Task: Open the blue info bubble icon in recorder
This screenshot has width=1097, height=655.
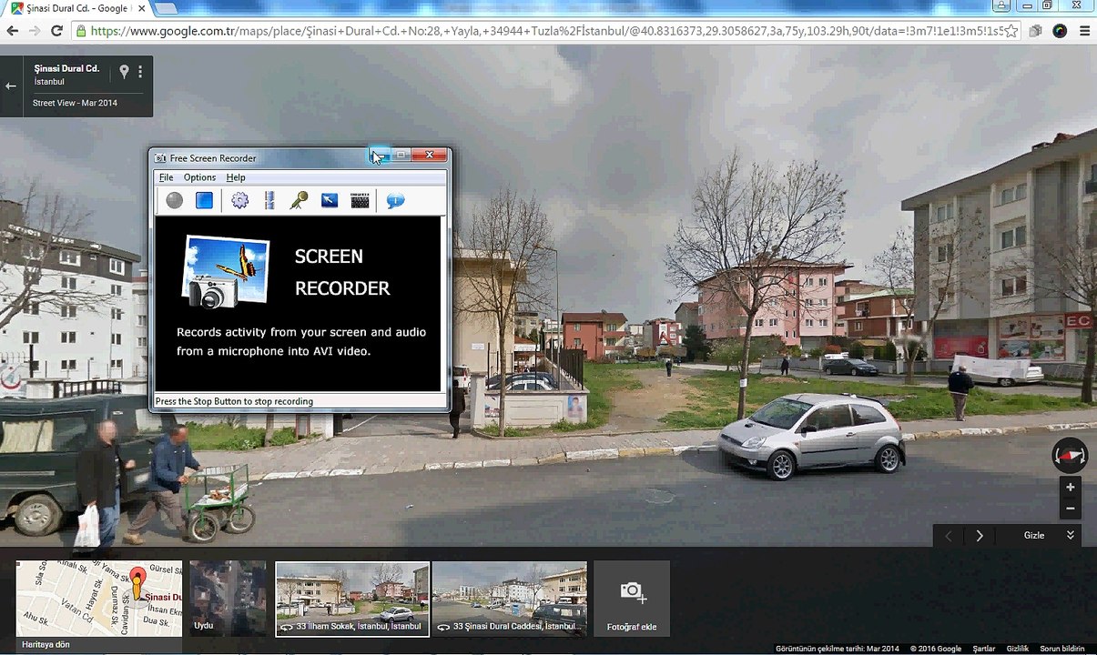Action: coord(395,201)
